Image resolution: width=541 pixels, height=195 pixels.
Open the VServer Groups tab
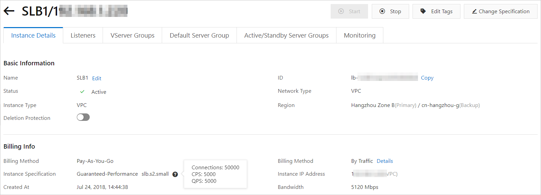tap(133, 35)
